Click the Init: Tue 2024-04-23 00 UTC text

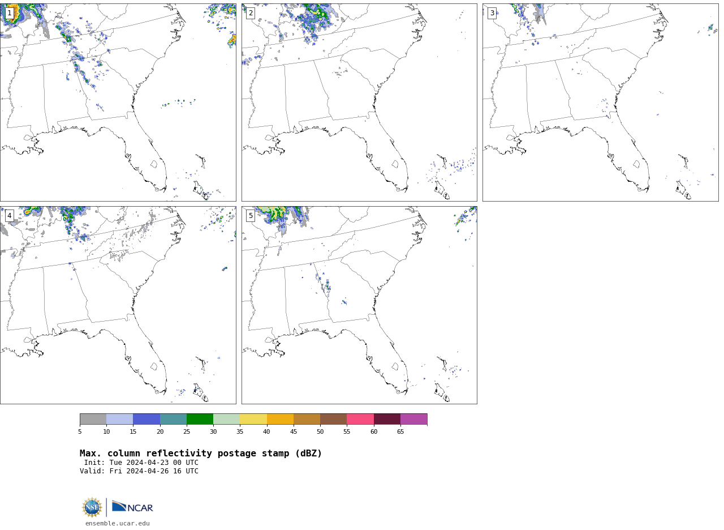141,463
